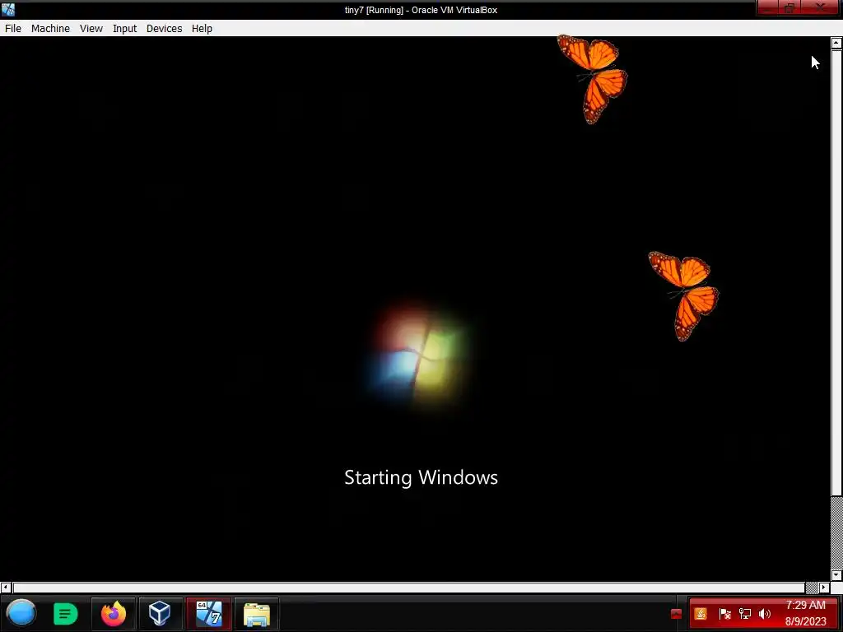Click the vertical scrollbar down arrow
The image size is (843, 632).
(836, 575)
